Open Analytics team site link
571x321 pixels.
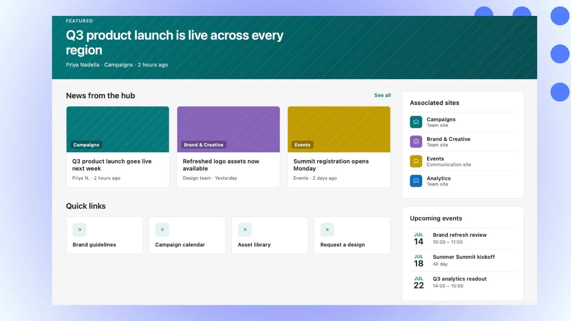(463, 181)
